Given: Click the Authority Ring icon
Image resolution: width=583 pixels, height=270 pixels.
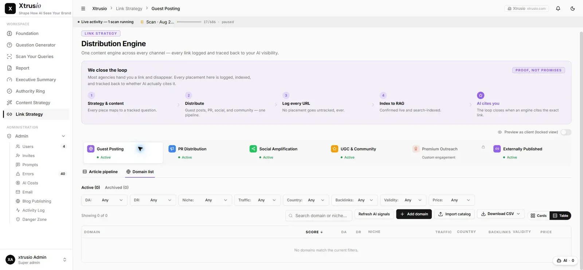Looking at the screenshot, I should tap(9, 91).
